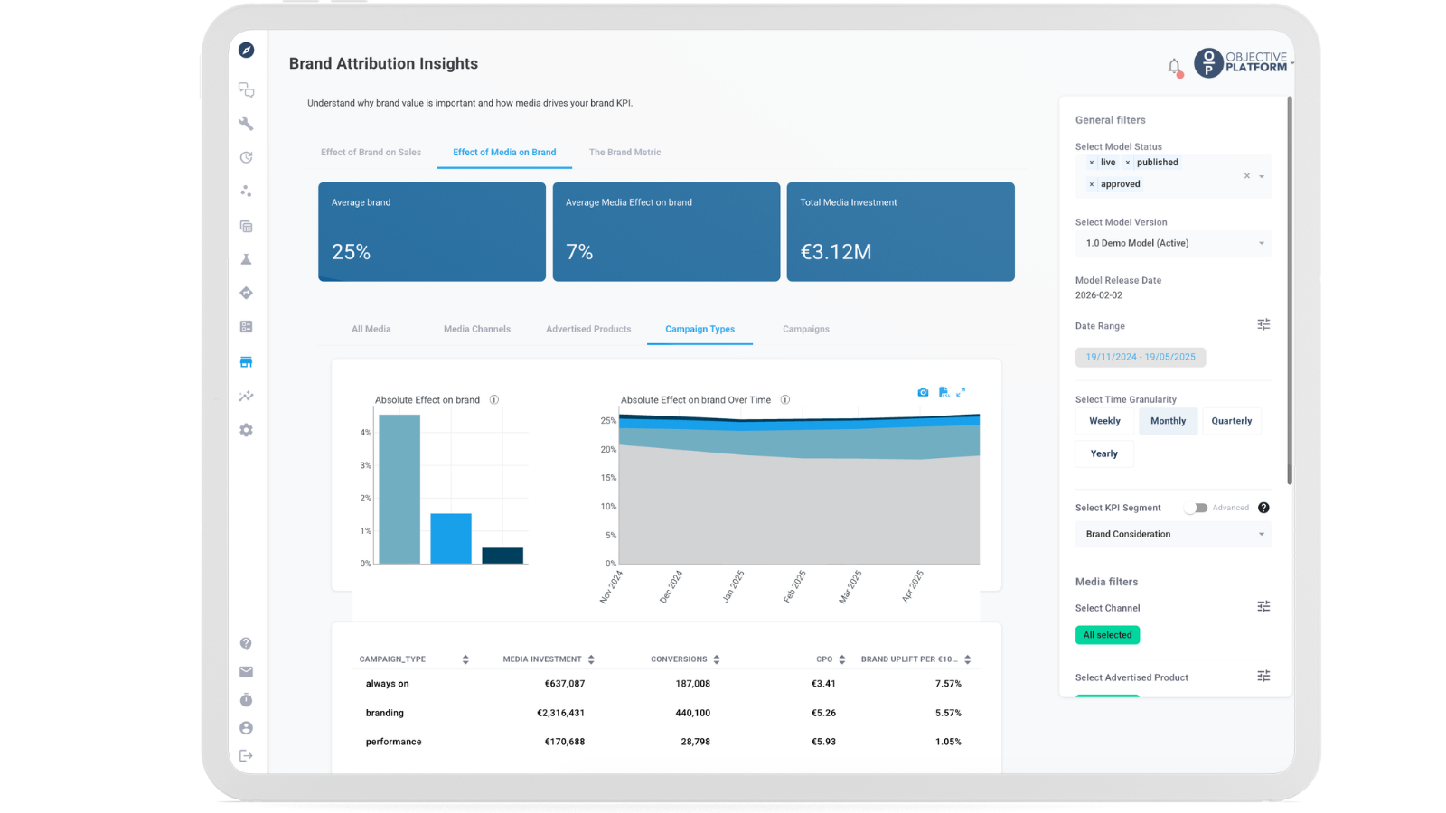Open the stacked table sidebar icon
Image resolution: width=1446 pixels, height=813 pixels.
point(246,226)
